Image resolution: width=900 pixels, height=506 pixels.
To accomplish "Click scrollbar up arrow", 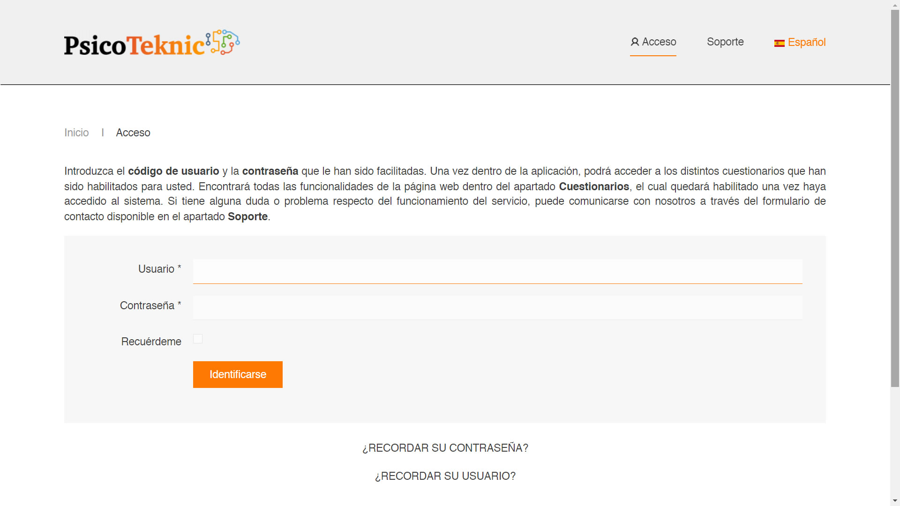I will click(x=895, y=4).
